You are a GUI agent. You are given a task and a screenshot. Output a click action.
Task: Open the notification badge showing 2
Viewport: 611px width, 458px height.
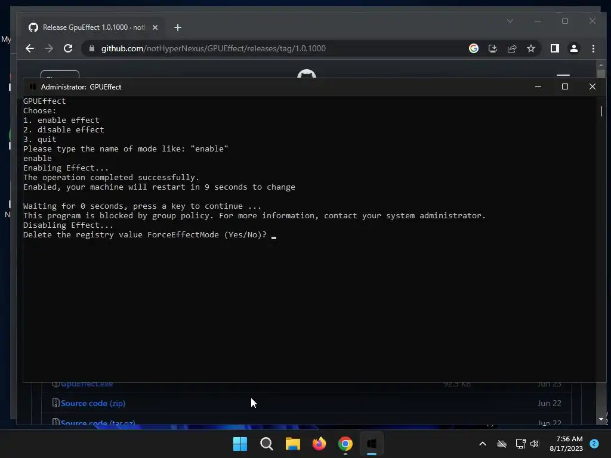[x=594, y=443]
